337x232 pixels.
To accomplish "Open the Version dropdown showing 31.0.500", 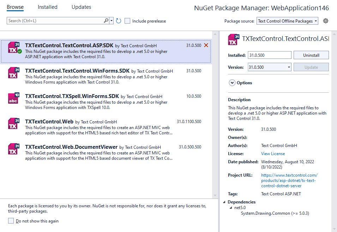I will pyautogui.click(x=289, y=67).
